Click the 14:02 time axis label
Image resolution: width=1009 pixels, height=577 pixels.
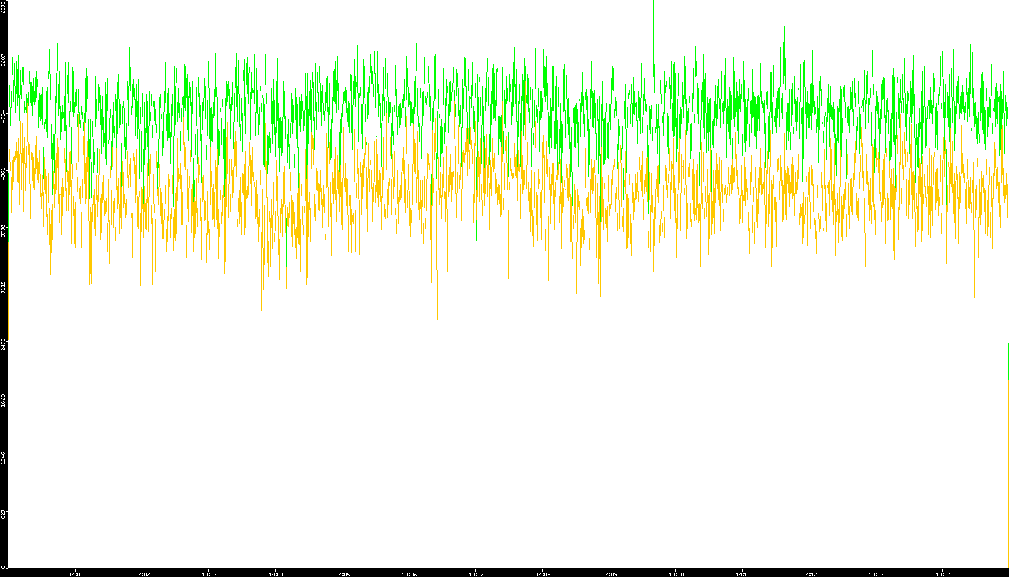tap(142, 574)
